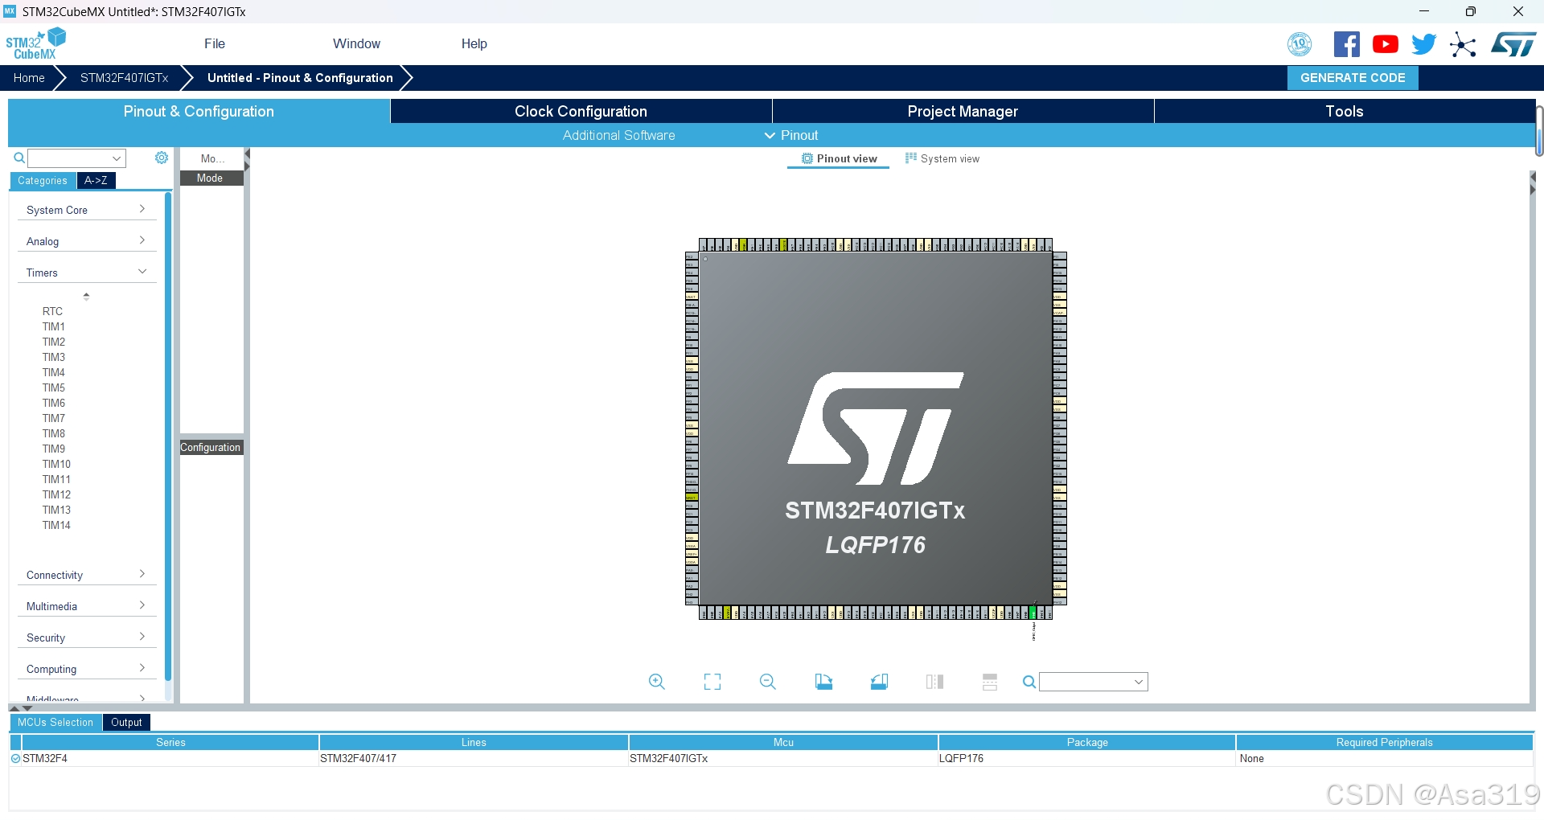Open the Twitter bird icon link
Screen dimensions: 1544x820
(x=1423, y=44)
